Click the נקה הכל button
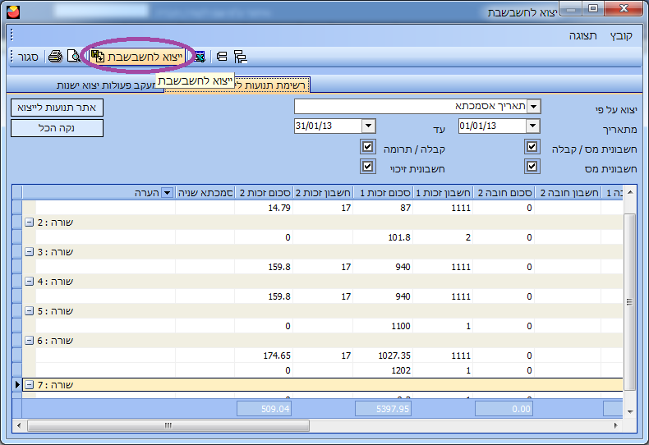Screen dimensions: 649x445 [x=57, y=128]
